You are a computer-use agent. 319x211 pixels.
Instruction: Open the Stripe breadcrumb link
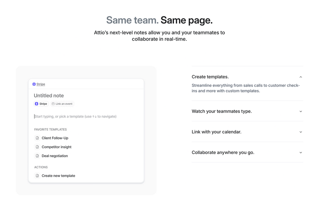pyautogui.click(x=40, y=84)
